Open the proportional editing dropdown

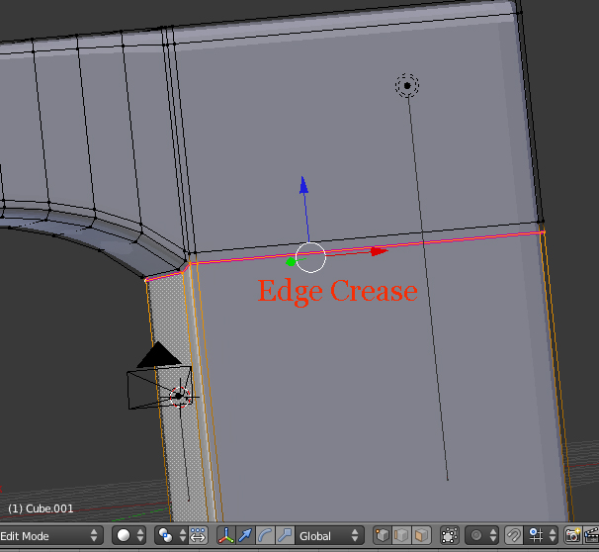click(482, 535)
